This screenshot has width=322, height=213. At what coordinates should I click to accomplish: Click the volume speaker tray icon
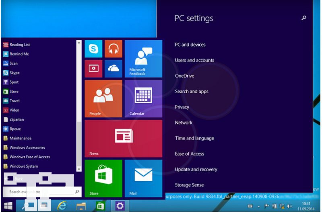click(289, 206)
